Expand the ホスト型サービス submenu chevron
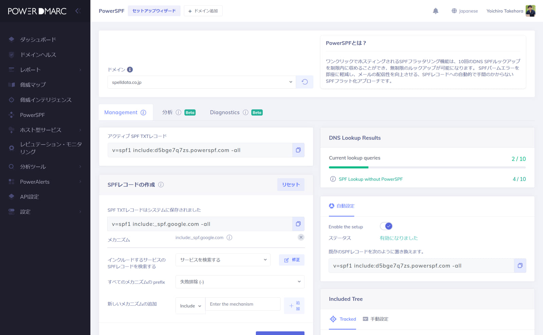 (x=80, y=130)
